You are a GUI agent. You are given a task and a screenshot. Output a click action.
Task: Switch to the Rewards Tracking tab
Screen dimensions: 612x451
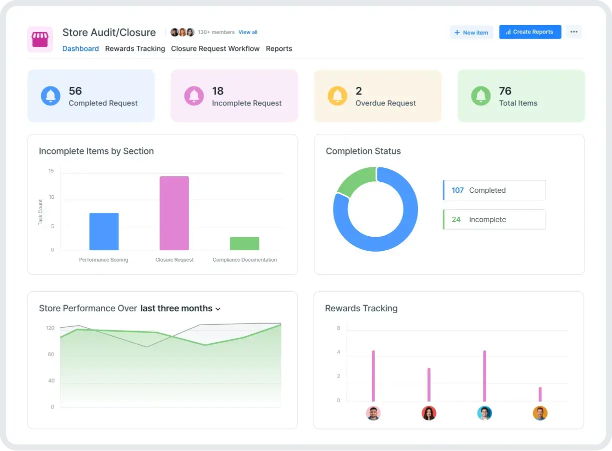coord(135,48)
